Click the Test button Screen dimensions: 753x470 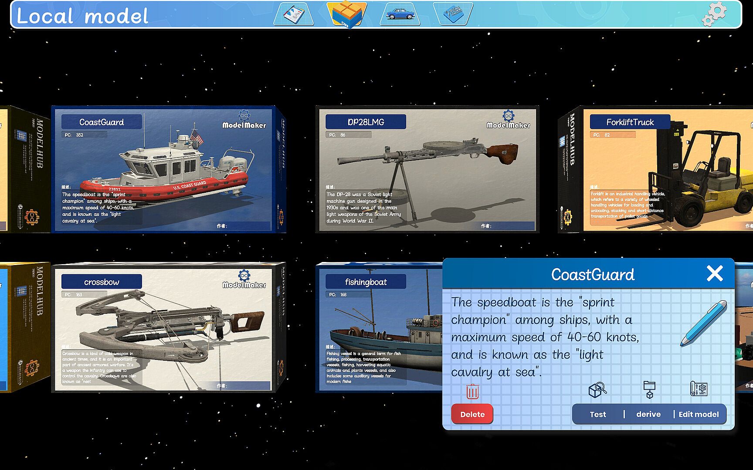pos(598,414)
